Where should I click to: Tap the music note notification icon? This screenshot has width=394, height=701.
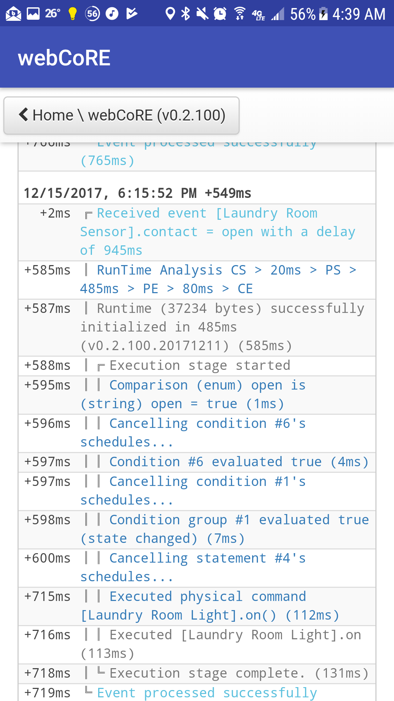112,14
